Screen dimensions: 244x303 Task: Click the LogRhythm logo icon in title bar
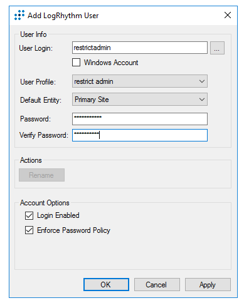point(19,15)
